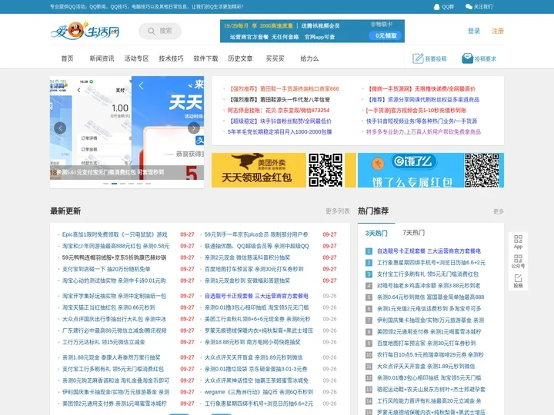Click the 0元领取 banner button
The height and width of the screenshot is (415, 554).
385,35
